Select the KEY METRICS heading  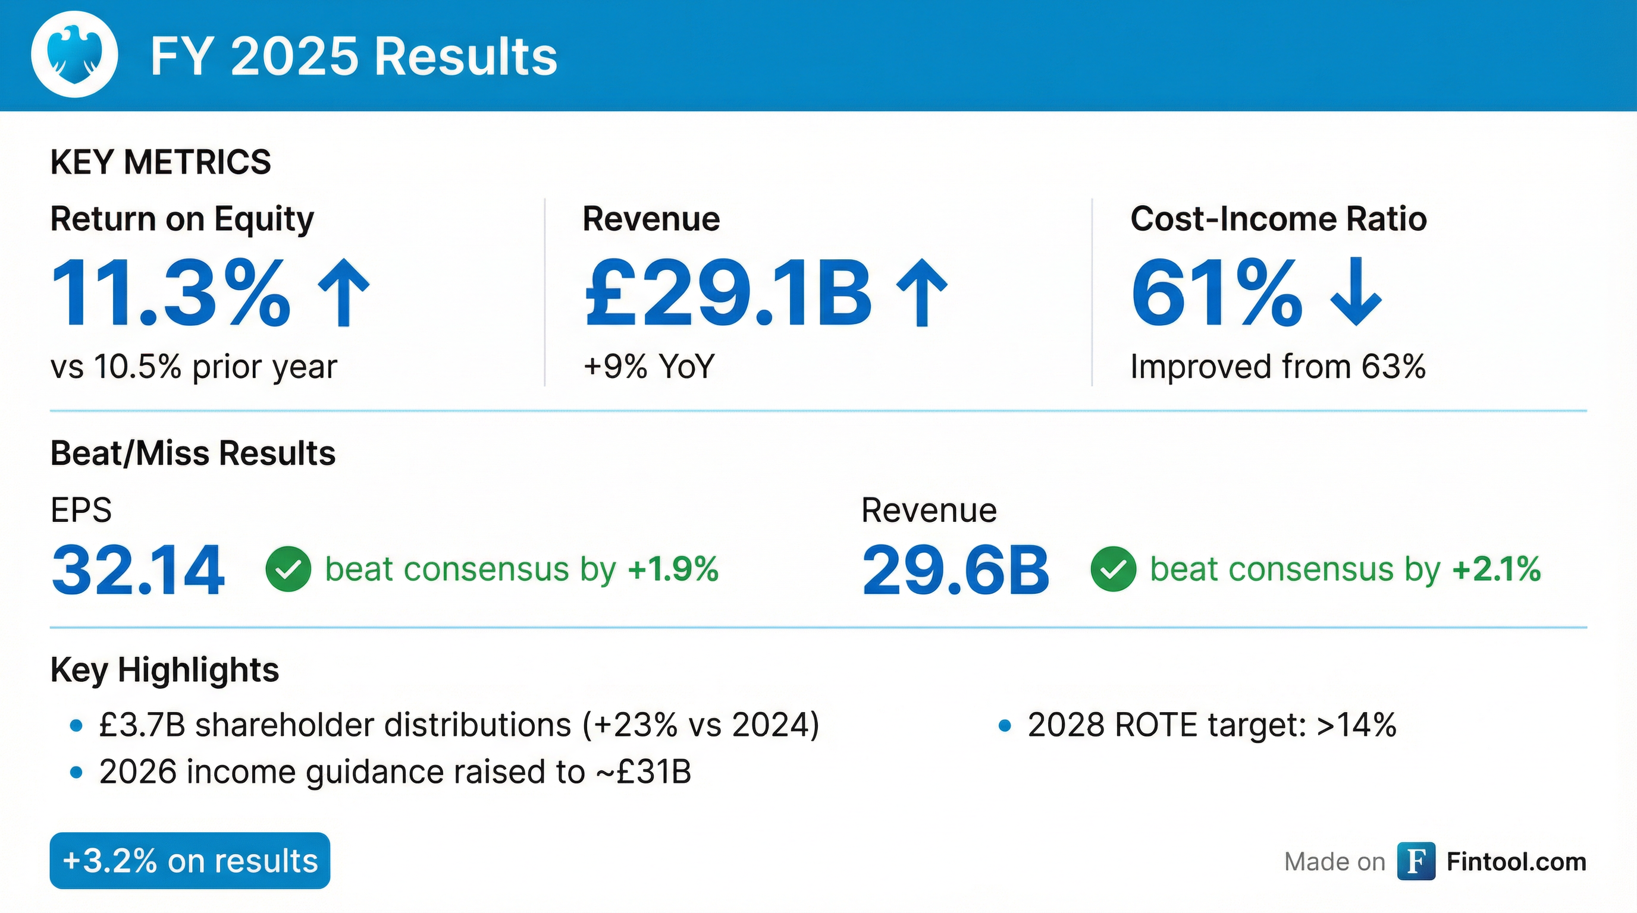point(160,162)
